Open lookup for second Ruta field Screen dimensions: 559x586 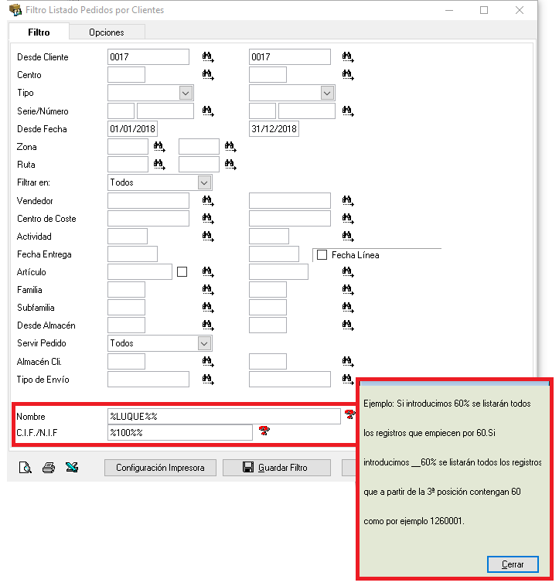[230, 165]
